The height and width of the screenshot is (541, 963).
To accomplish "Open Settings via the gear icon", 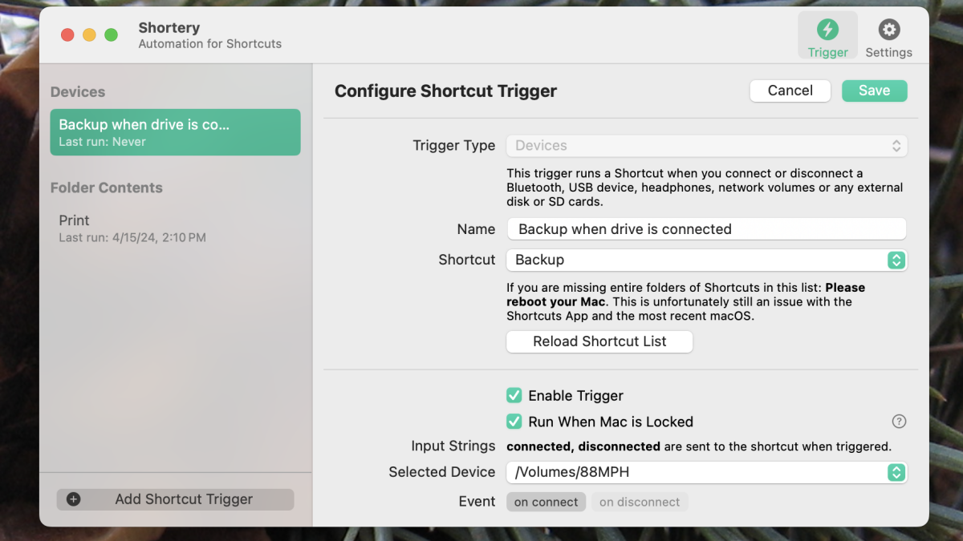I will coord(888,30).
